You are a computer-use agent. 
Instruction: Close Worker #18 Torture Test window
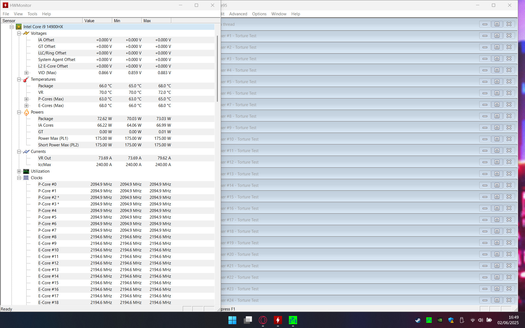click(x=509, y=231)
